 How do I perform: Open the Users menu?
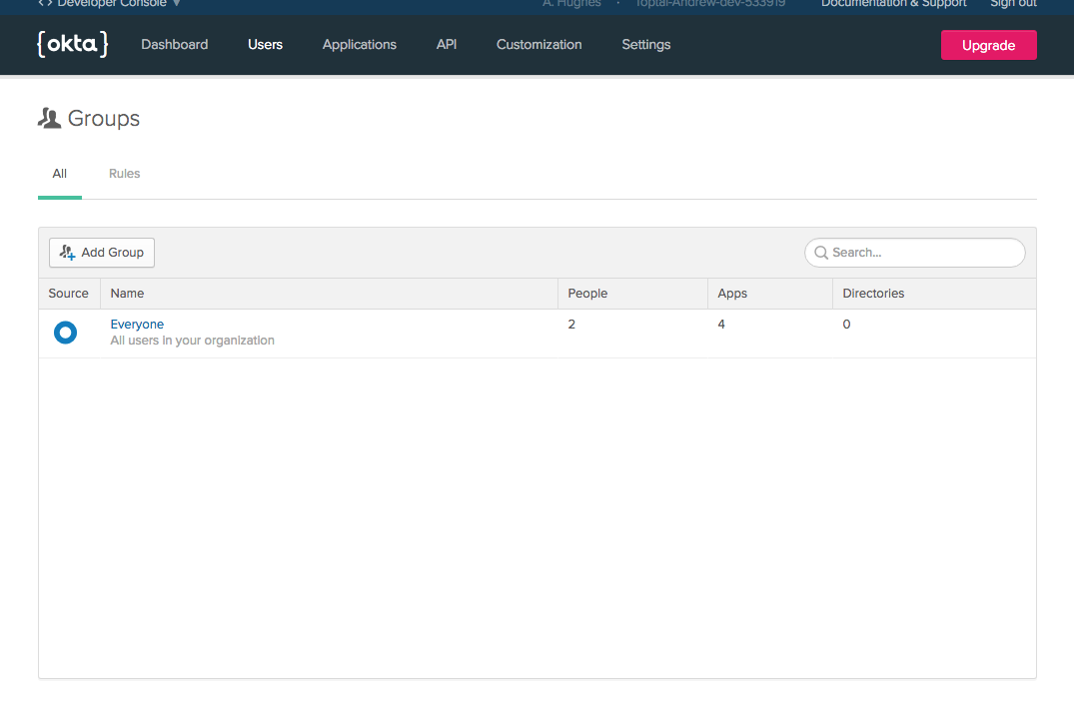tap(265, 44)
